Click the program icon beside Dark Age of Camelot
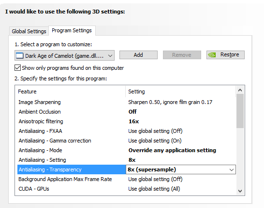 coord(19,56)
